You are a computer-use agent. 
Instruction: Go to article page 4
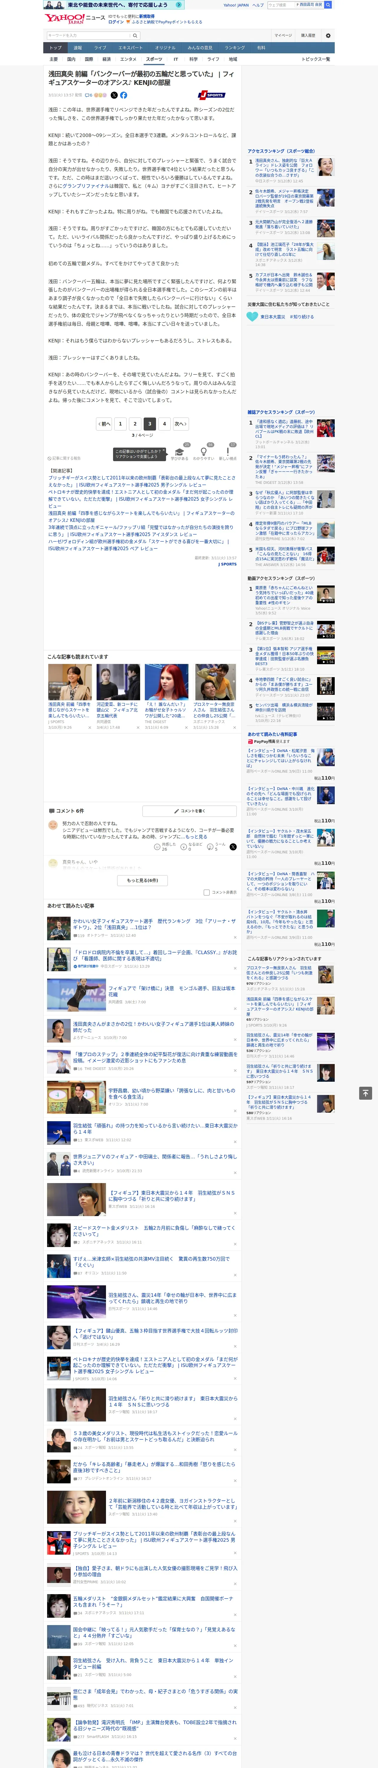click(x=164, y=423)
